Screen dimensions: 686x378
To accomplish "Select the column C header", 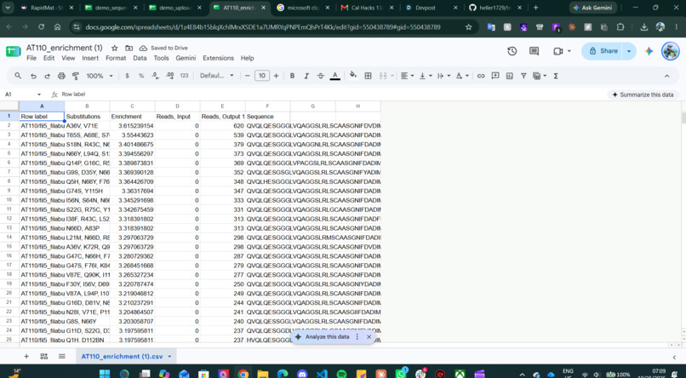I will click(x=132, y=106).
